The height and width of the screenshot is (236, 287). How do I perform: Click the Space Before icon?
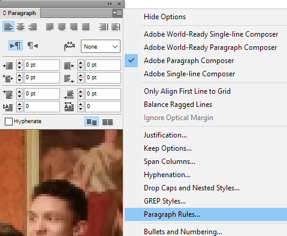[8, 94]
